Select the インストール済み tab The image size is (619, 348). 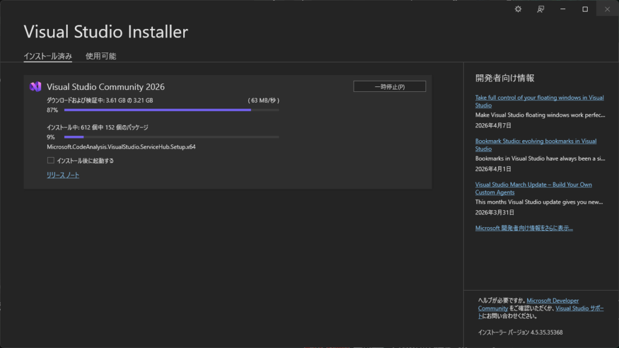(48, 56)
